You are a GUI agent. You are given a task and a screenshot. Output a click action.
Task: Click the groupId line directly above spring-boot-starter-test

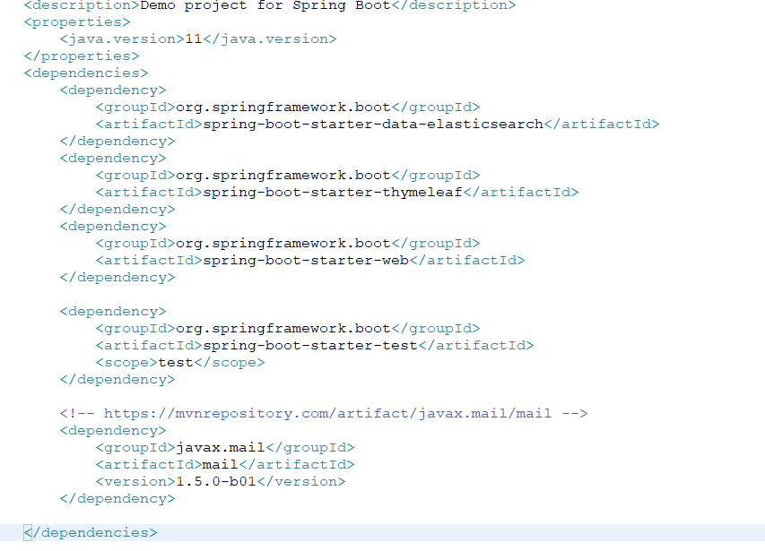pyautogui.click(x=288, y=329)
